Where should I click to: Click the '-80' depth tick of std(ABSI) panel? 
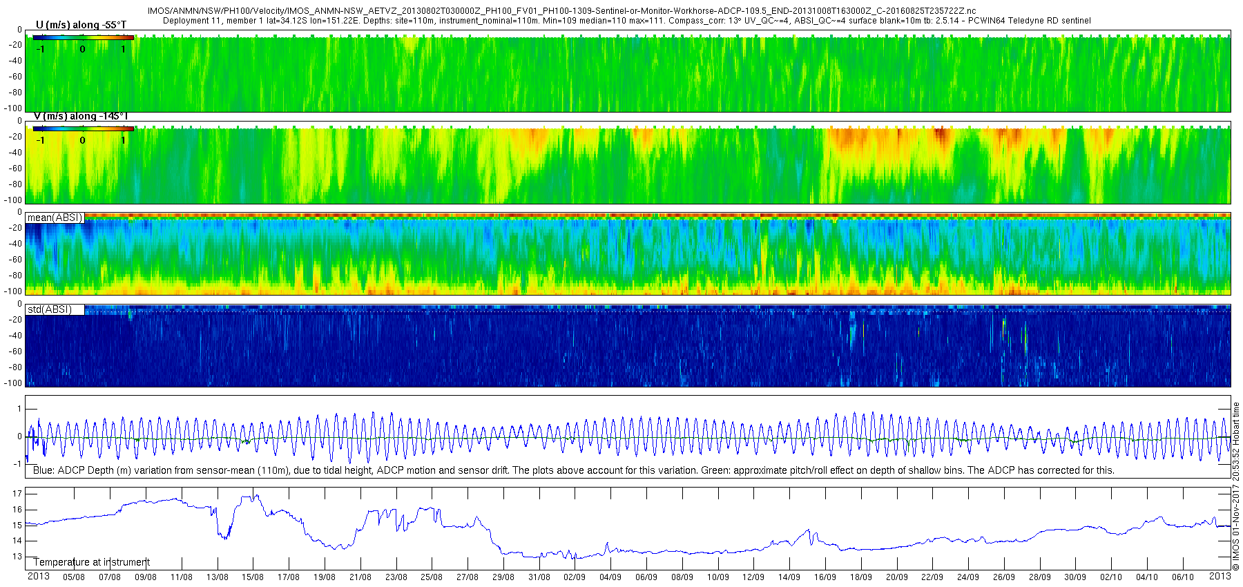click(x=15, y=367)
